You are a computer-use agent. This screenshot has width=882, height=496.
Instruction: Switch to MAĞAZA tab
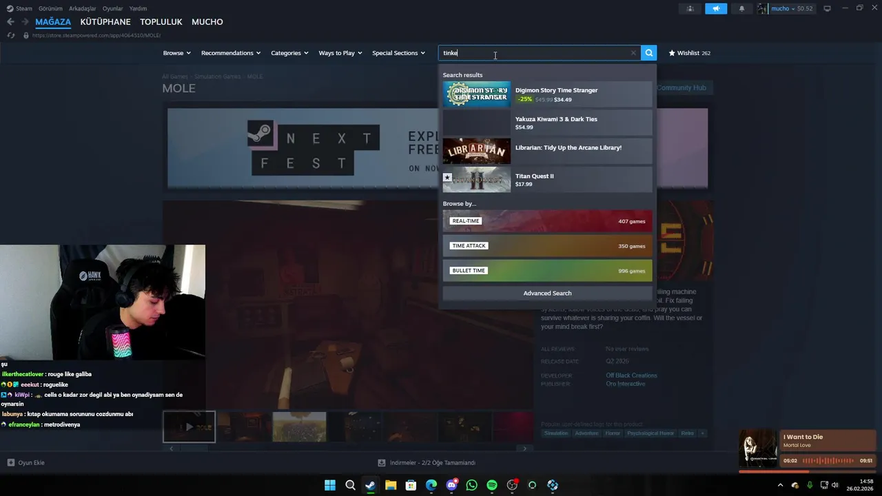[x=53, y=22]
